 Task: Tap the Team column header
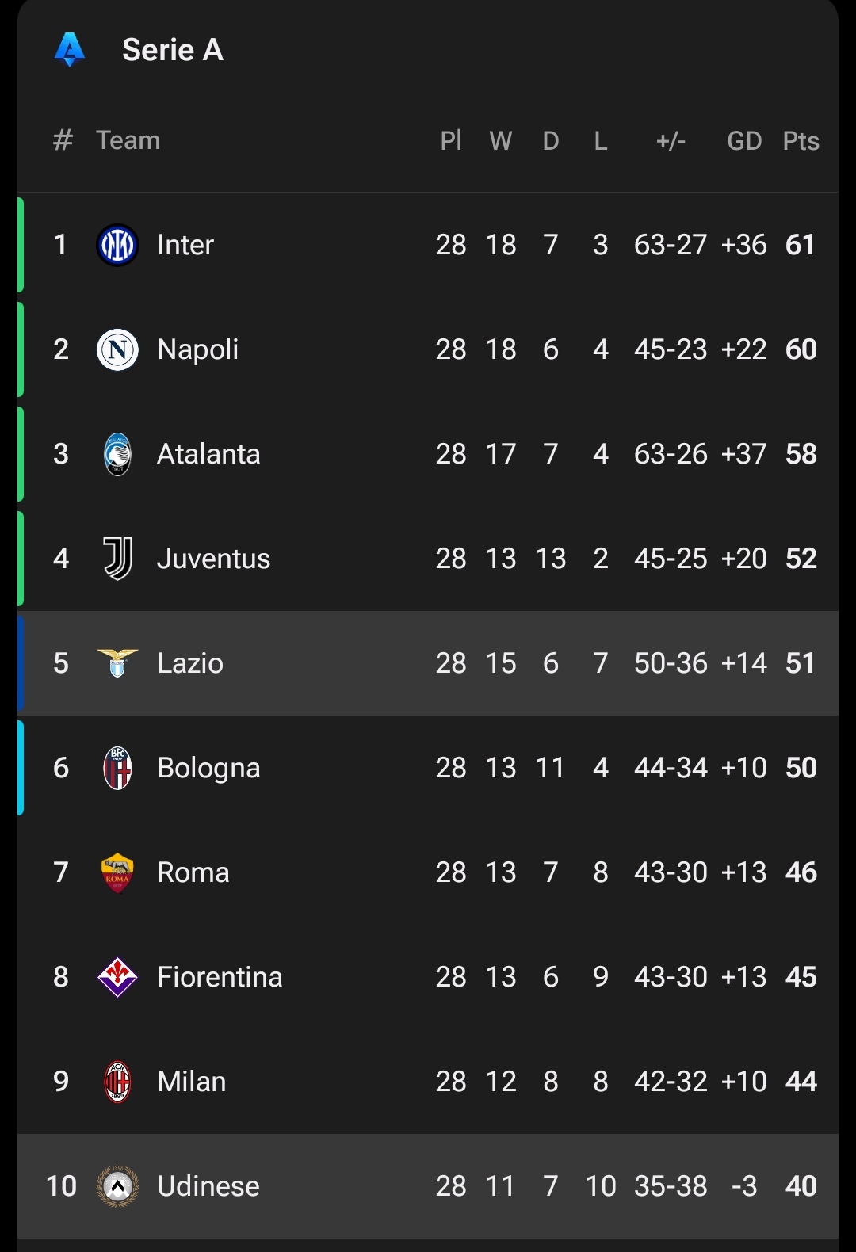(128, 140)
